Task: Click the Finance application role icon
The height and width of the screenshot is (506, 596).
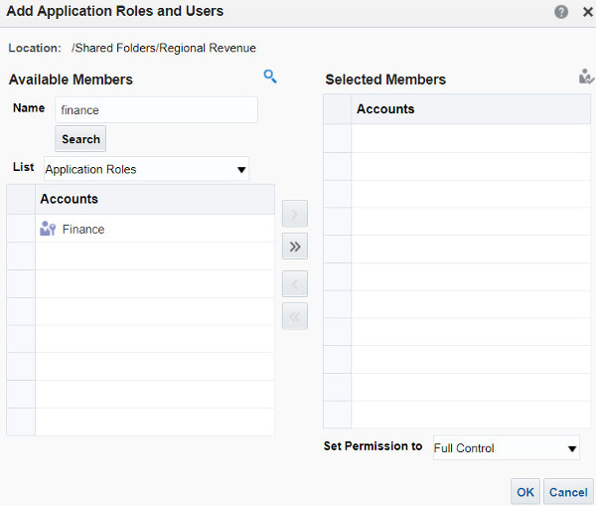Action: [48, 229]
